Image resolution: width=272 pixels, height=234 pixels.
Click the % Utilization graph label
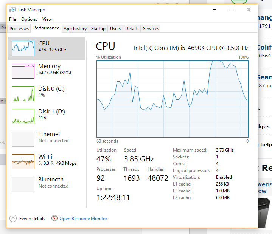pyautogui.click(x=109, y=57)
